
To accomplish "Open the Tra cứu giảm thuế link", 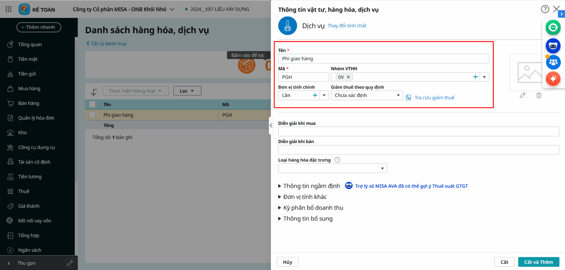I will coord(434,98).
